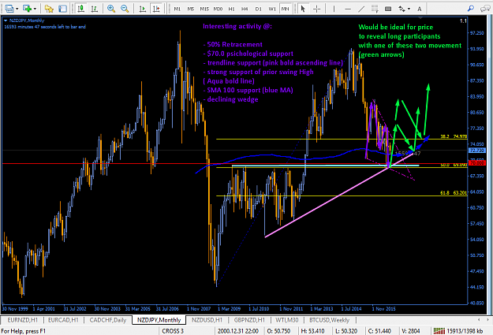
Task: Select the M5 timeframe
Action: [191, 9]
